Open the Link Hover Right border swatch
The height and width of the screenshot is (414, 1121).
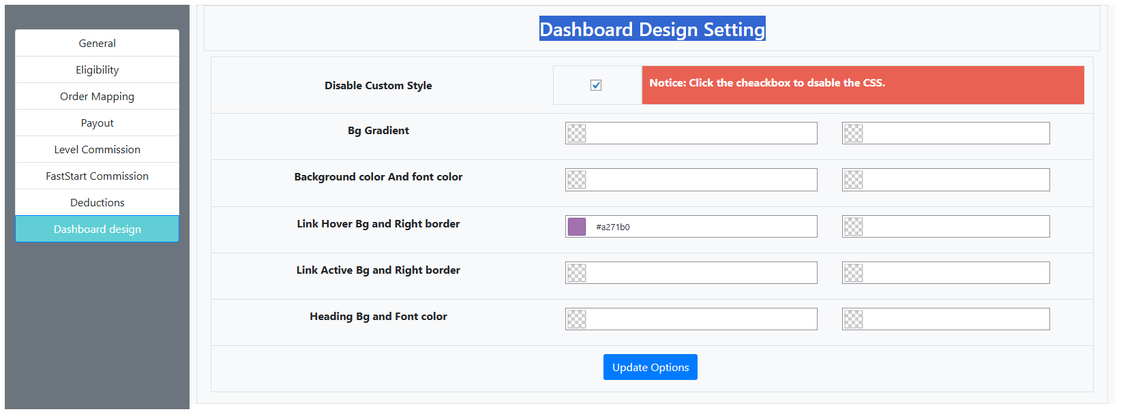pyautogui.click(x=854, y=227)
